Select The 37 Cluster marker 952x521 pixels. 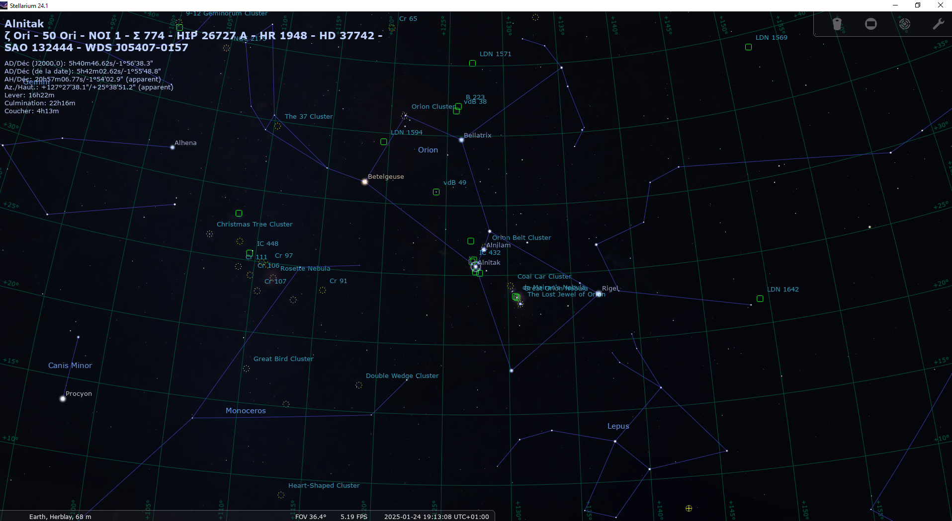click(277, 126)
